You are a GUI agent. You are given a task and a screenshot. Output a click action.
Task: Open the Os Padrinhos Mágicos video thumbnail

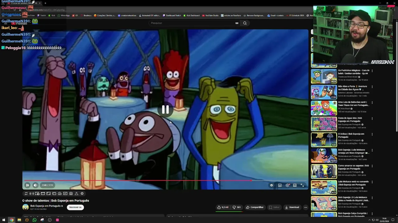point(324,76)
